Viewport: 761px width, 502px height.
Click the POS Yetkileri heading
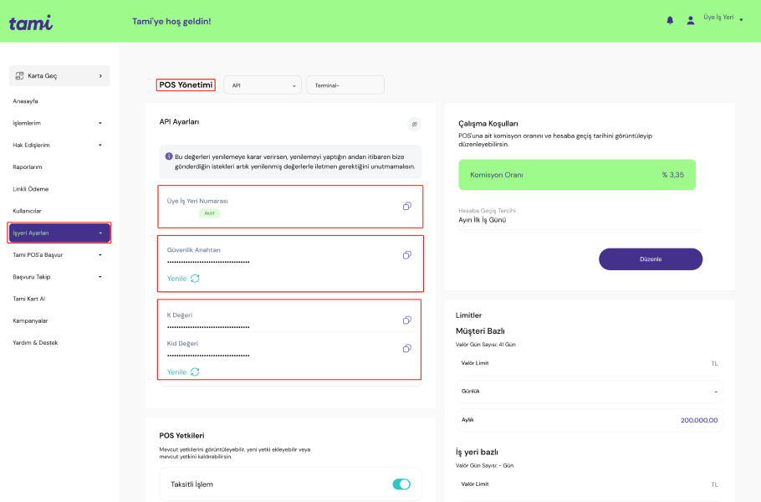coord(181,436)
